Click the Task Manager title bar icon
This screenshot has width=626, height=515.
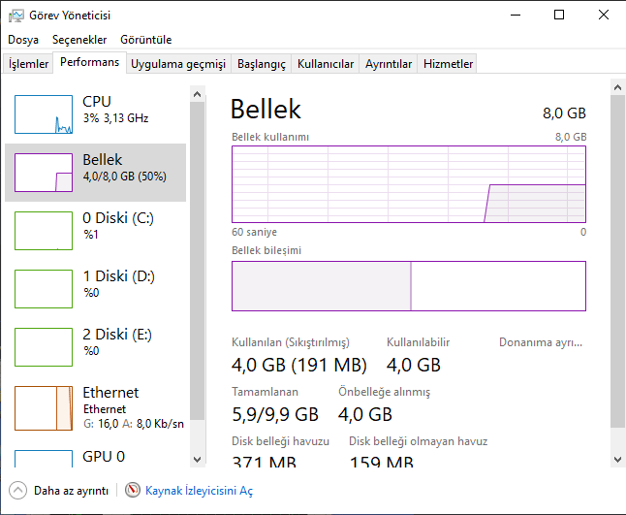[16, 16]
